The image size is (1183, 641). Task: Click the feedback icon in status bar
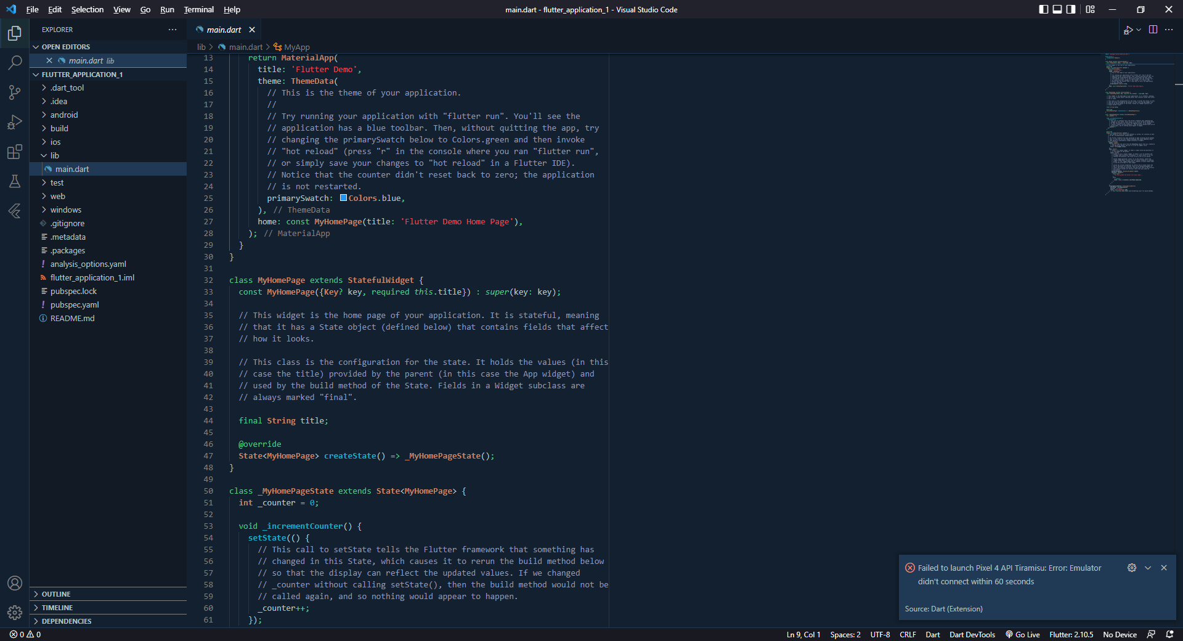1151,634
